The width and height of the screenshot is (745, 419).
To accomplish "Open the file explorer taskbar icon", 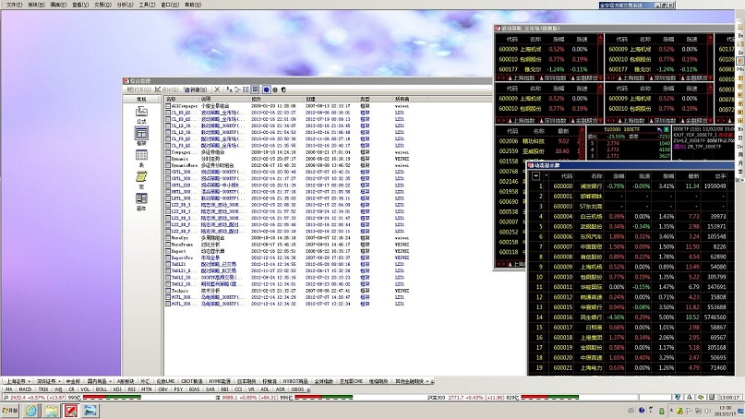I will [x=51, y=411].
